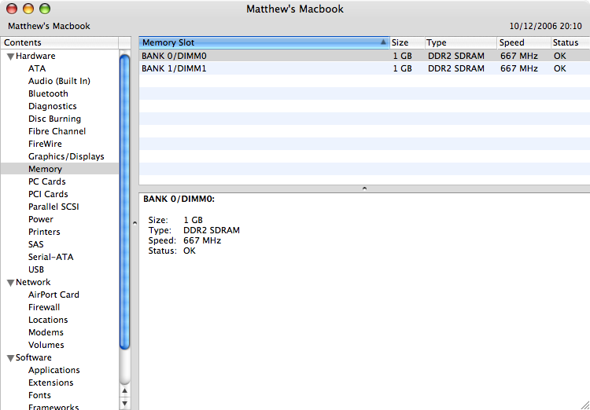Click the 1 GB size of BANK 1/DIMM1
590x410 pixels.
click(x=402, y=69)
